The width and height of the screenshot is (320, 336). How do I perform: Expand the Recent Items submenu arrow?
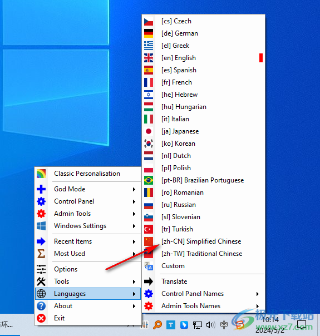click(134, 241)
